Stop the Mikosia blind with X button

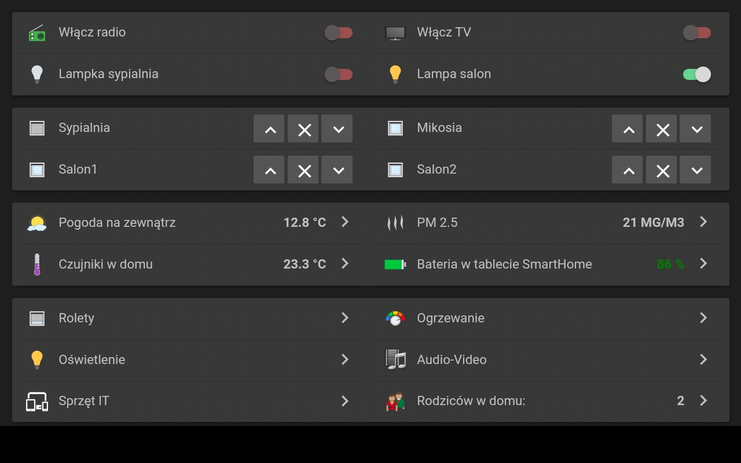[662, 128]
